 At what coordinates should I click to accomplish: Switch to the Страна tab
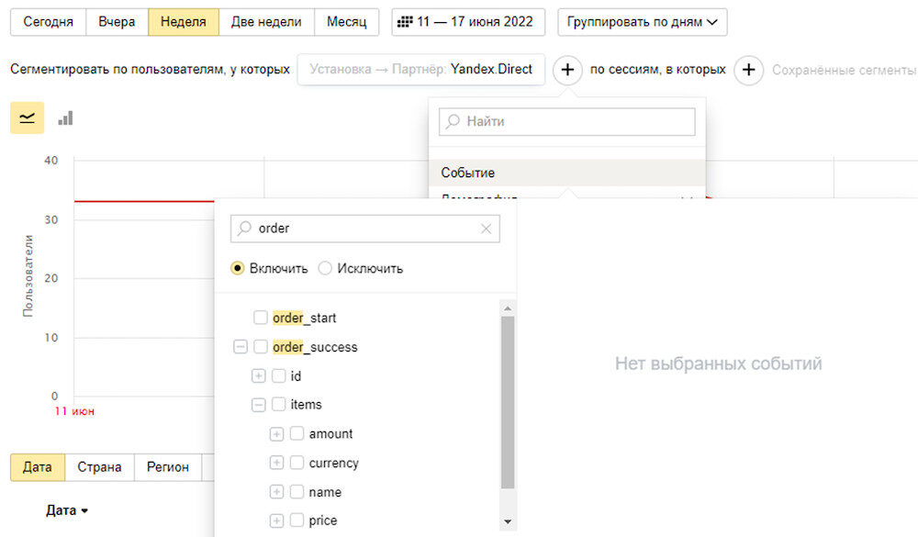(x=99, y=467)
